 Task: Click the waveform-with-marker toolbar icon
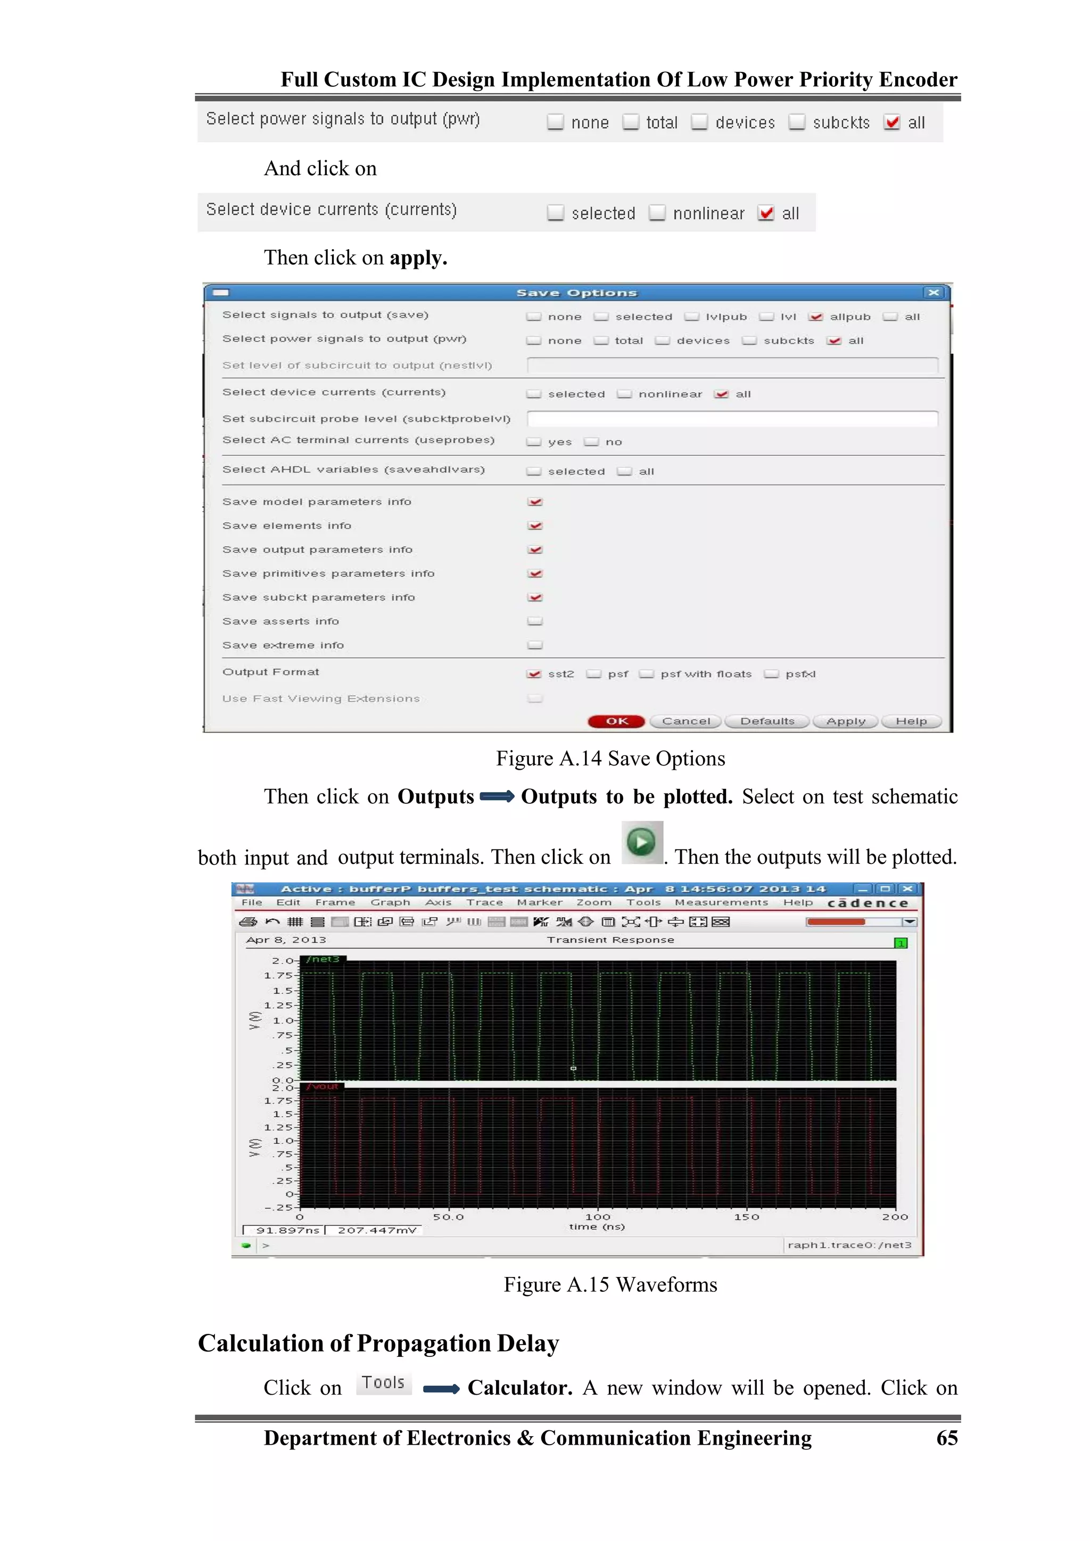click(x=564, y=922)
